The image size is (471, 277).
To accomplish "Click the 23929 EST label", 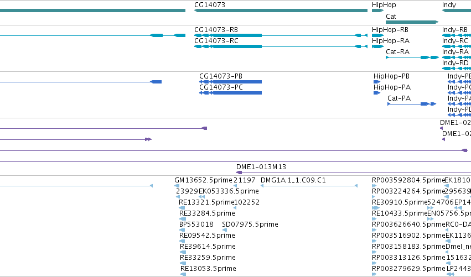I will (x=187, y=191).
